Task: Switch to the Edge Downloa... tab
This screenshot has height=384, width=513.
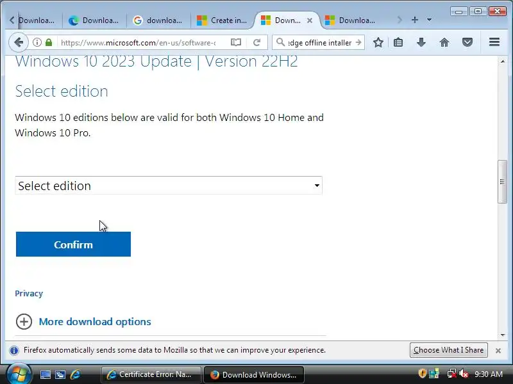Action: 94,20
